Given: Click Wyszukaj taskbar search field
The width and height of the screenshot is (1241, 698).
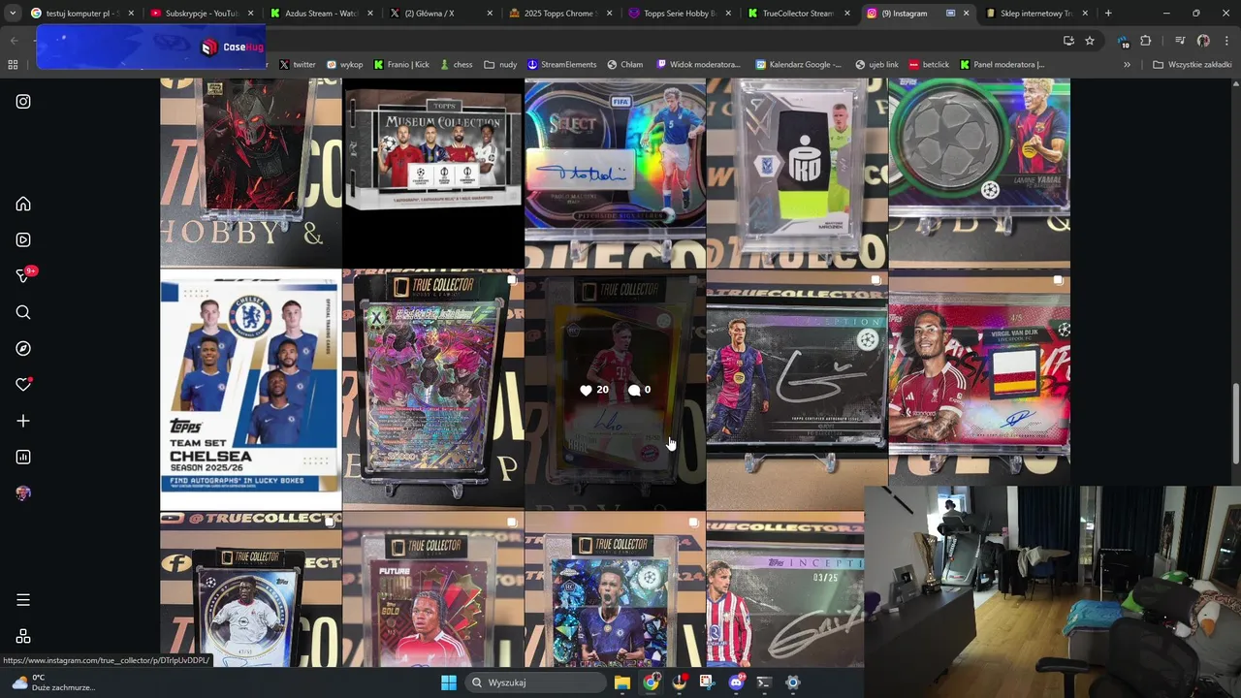Looking at the screenshot, I should 536,682.
